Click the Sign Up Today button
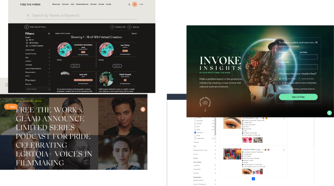The width and height of the screenshot is (334, 186). pos(298,97)
